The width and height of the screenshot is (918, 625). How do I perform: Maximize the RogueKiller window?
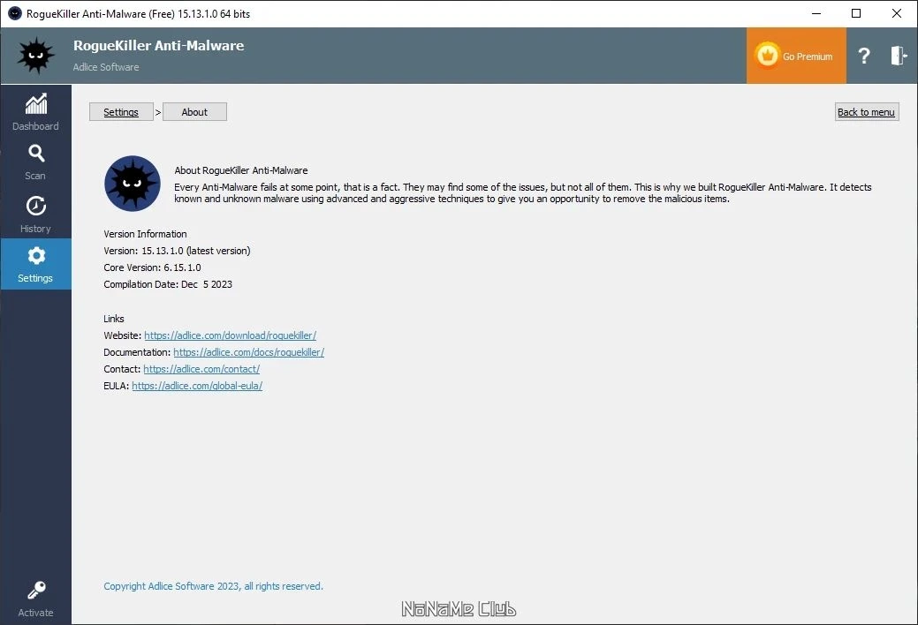pyautogui.click(x=856, y=13)
